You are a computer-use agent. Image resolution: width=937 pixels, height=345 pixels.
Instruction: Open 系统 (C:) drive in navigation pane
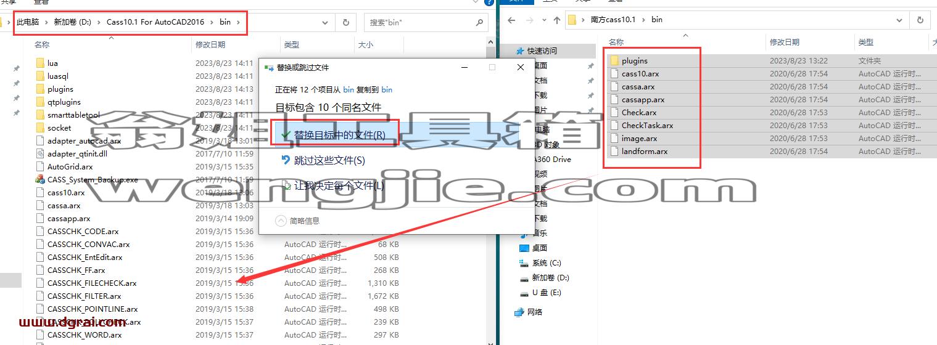(547, 263)
